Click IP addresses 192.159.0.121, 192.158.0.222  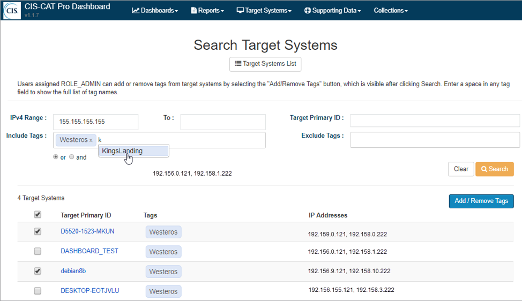347,234
